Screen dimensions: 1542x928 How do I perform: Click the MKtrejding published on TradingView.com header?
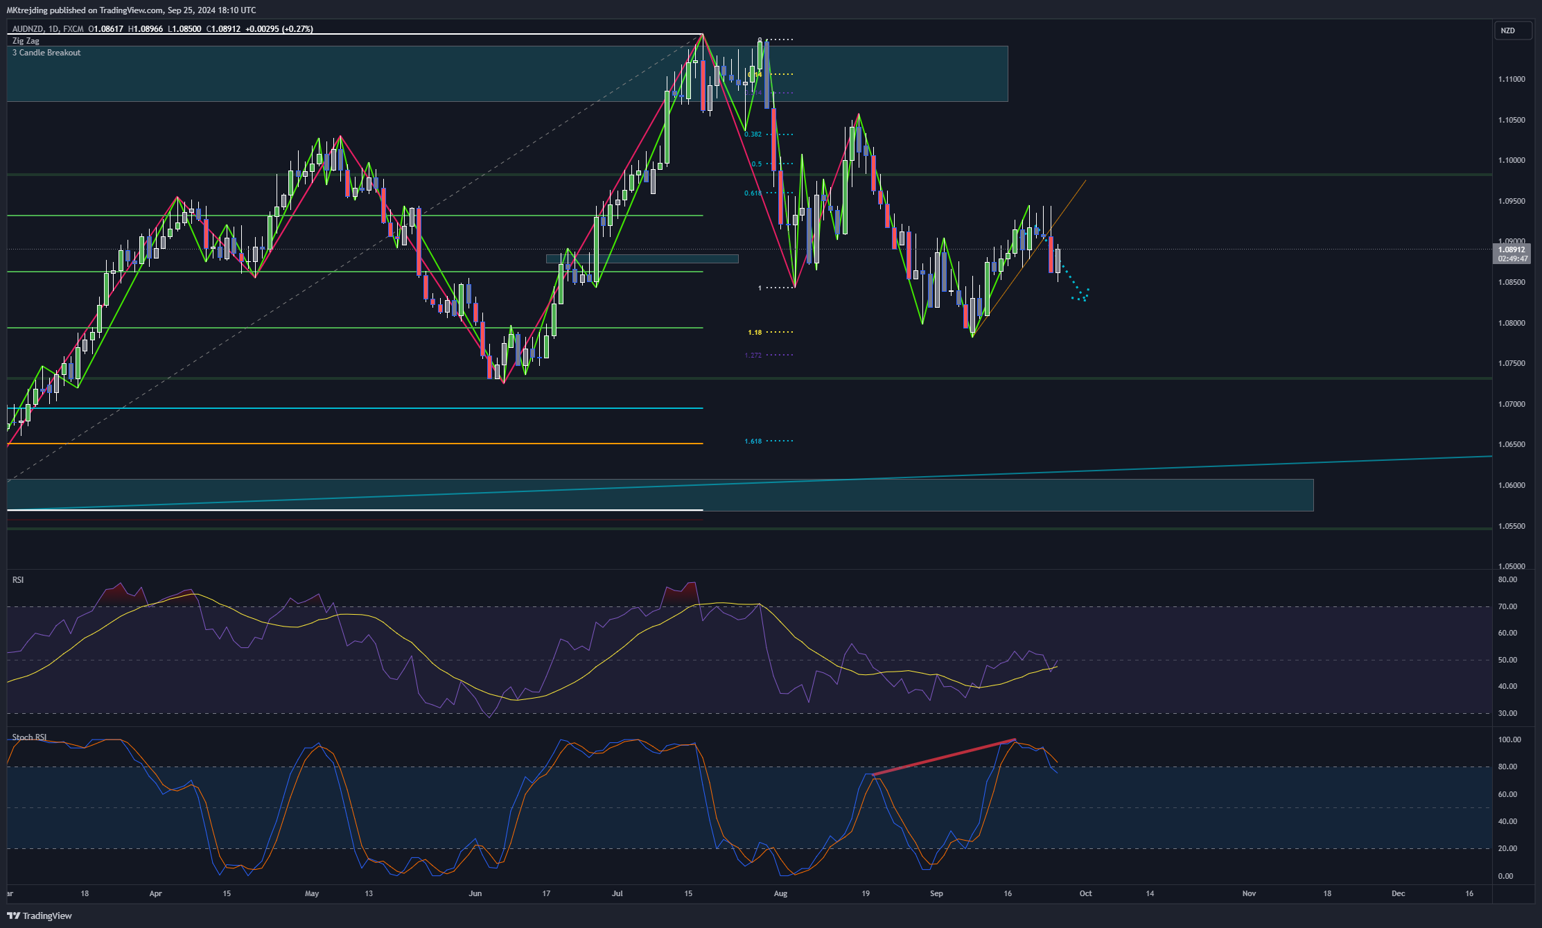pos(131,10)
